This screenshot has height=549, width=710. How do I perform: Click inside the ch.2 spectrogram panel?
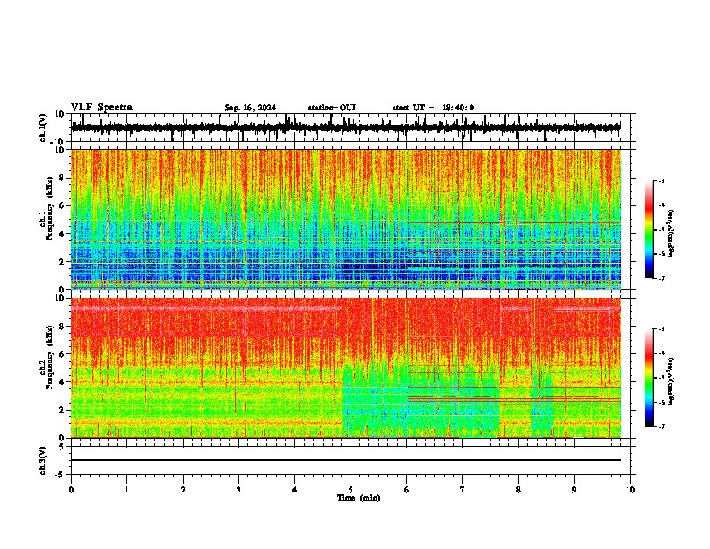(x=346, y=368)
